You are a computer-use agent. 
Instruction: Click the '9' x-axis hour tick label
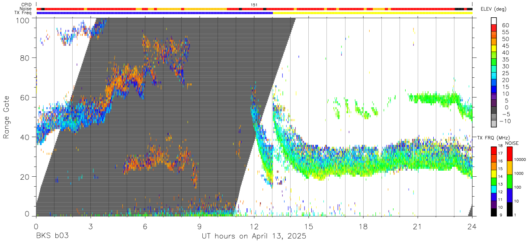(x=200, y=226)
